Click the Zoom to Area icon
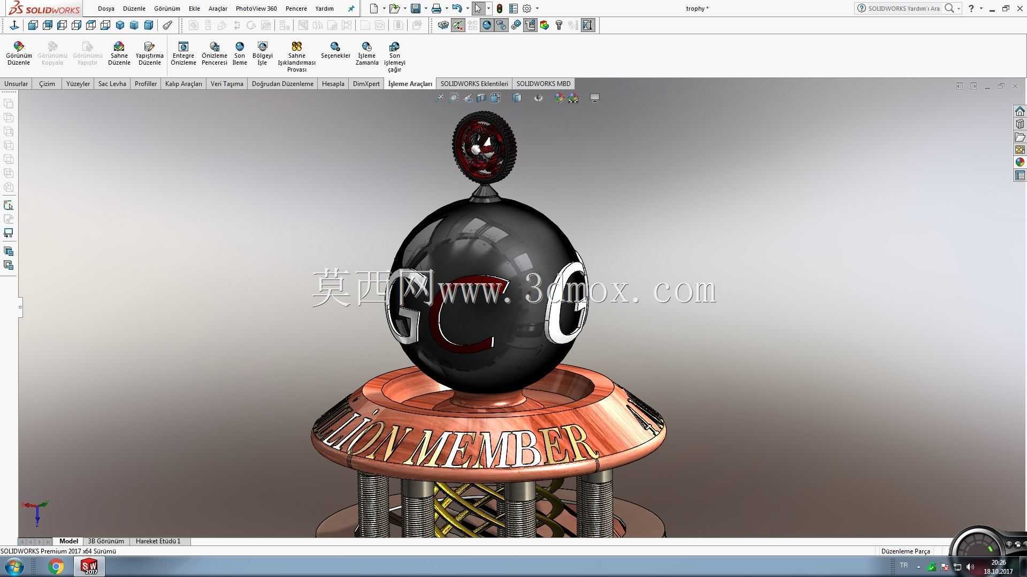 (x=454, y=98)
